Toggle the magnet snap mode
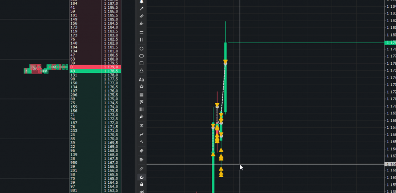 (x=141, y=177)
